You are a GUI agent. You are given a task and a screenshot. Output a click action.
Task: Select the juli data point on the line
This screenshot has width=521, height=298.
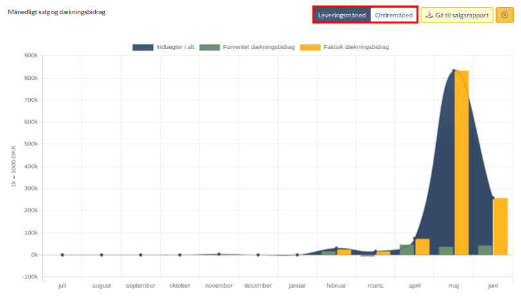pyautogui.click(x=62, y=255)
